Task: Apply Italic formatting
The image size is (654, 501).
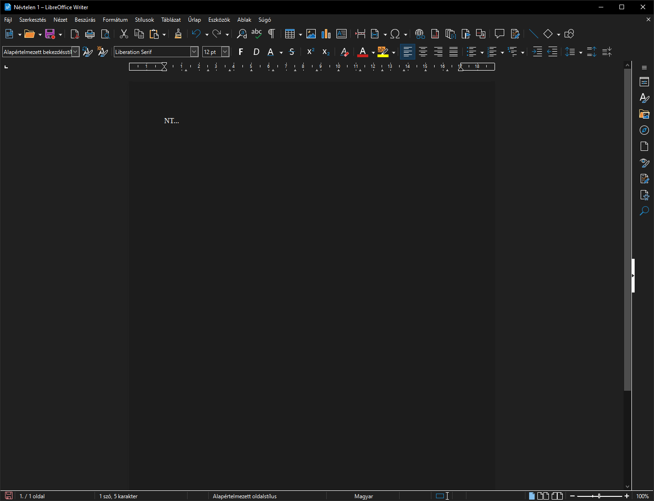Action: pyautogui.click(x=256, y=52)
